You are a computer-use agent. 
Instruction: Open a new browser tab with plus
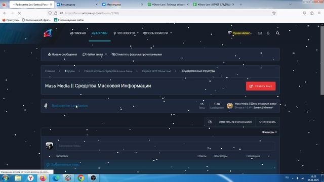[x=241, y=5]
